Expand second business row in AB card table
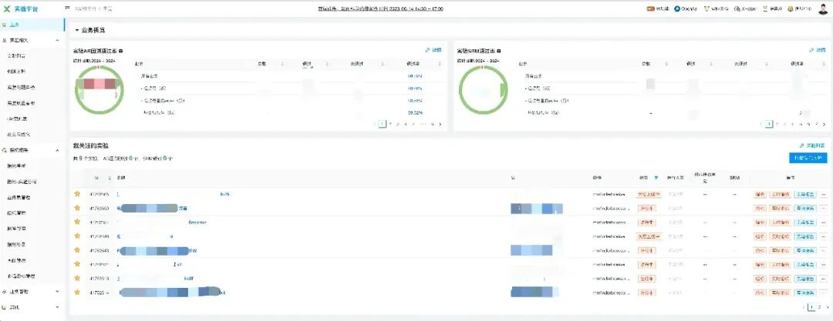This screenshot has height=321, width=833. pyautogui.click(x=142, y=88)
